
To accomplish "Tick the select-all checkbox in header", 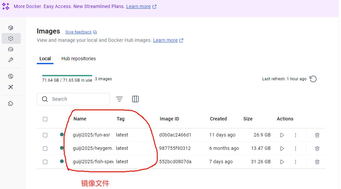I will click(45, 119).
